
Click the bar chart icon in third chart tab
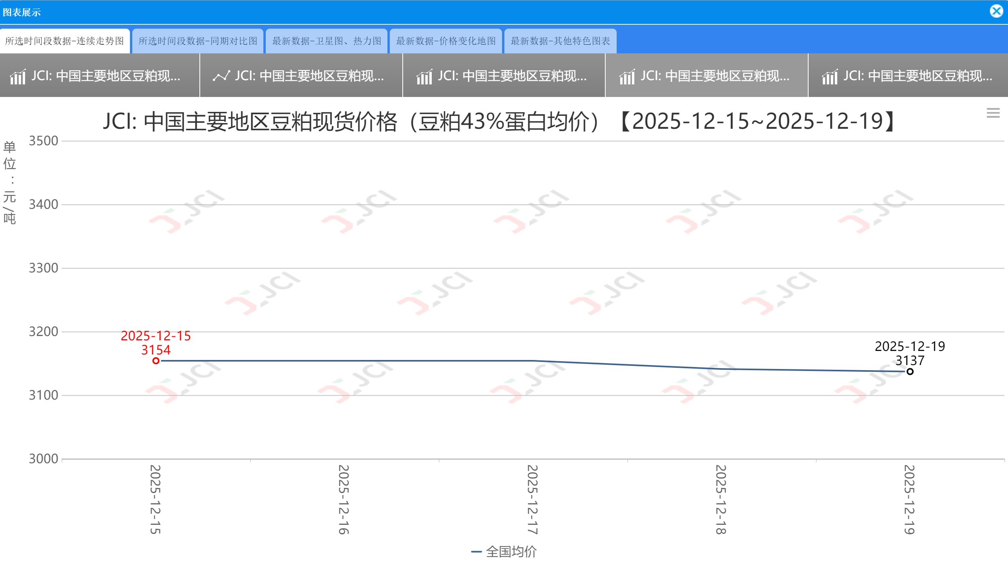click(424, 77)
